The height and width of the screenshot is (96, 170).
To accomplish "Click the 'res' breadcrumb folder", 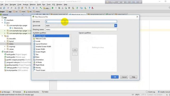I will (x=29, y=11).
